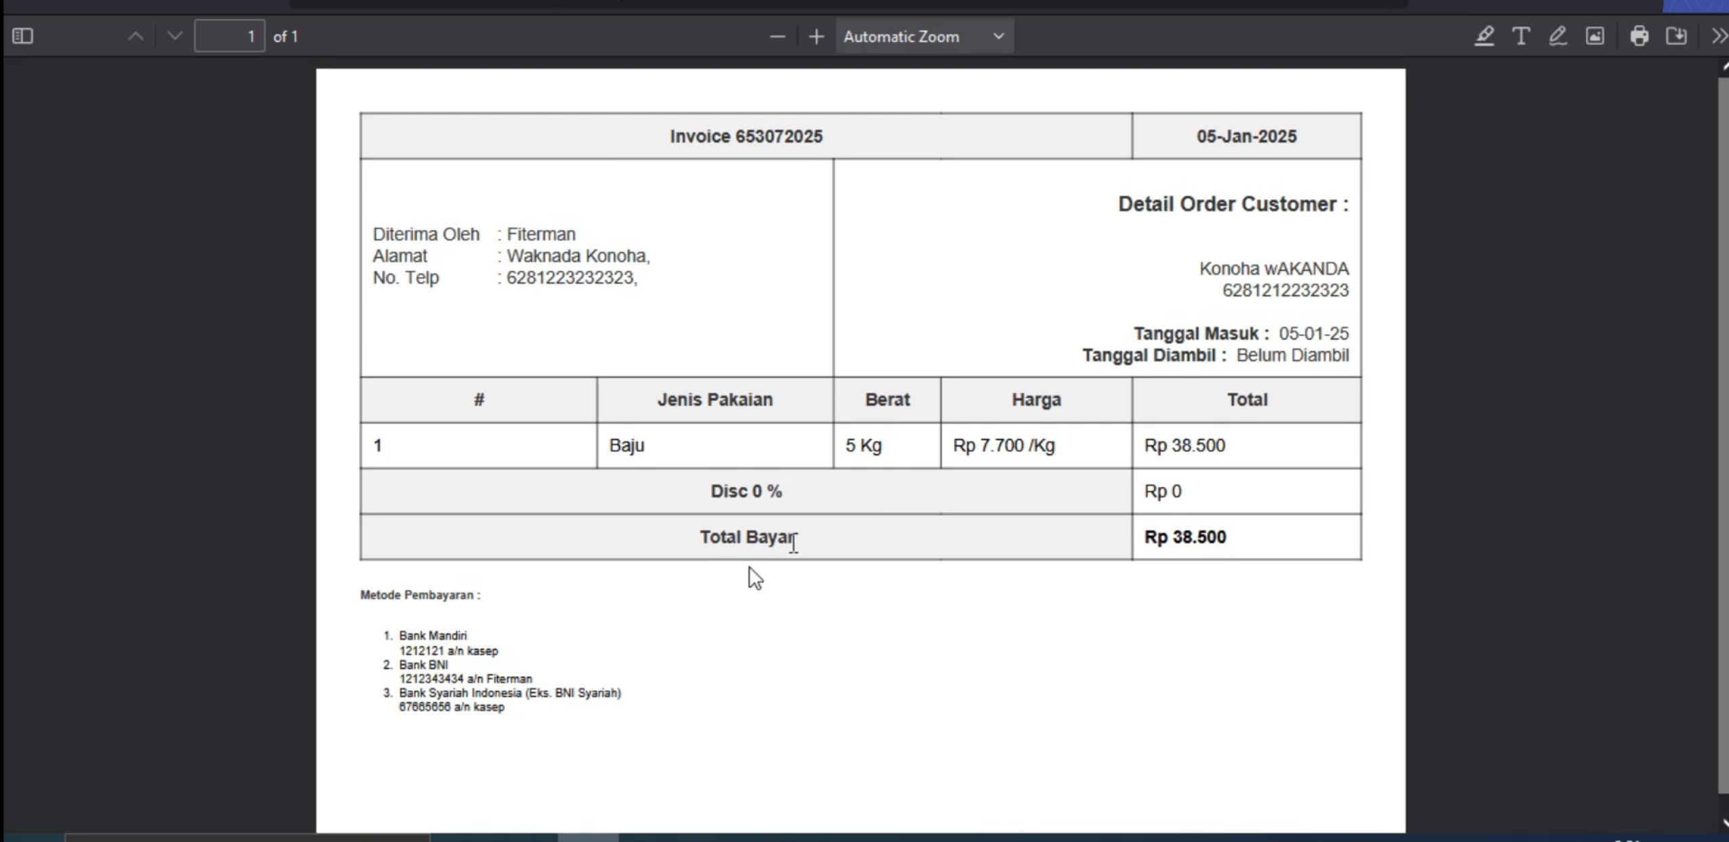
Task: Click the Invoice 653072025 header
Action: coord(746,136)
